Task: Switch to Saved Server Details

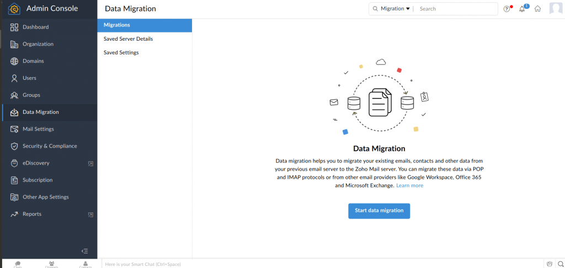Action: (128, 39)
